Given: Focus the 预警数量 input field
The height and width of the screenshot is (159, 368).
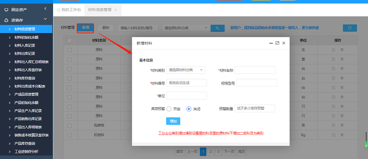Looking at the screenshot, I should (254, 109).
